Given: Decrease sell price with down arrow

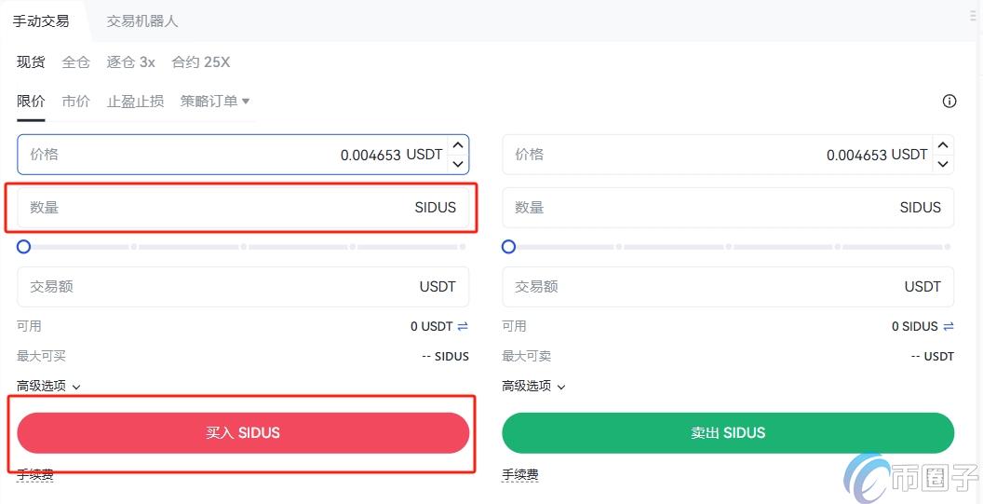Looking at the screenshot, I should (x=943, y=164).
